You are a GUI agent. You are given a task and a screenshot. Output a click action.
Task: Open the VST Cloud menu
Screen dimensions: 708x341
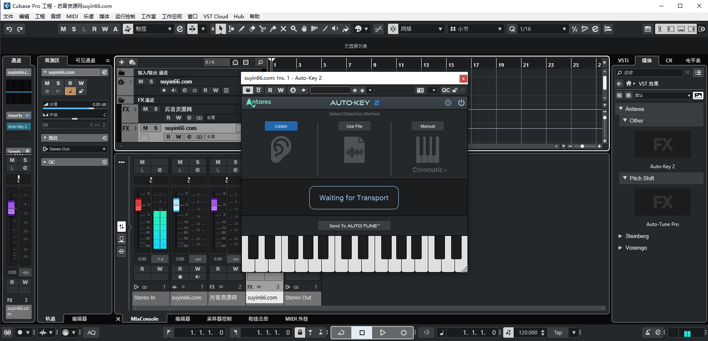click(x=216, y=17)
